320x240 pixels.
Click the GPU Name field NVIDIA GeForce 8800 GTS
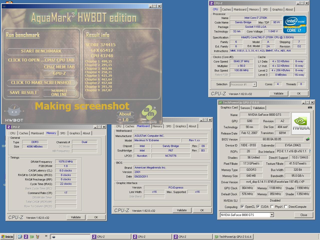265,115
